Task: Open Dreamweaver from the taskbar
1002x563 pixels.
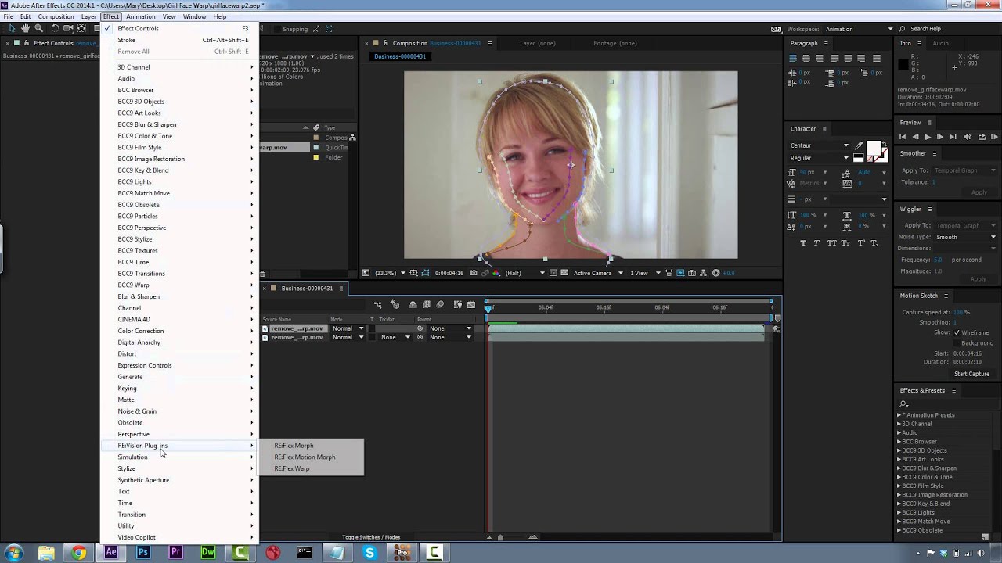Action: 207,552
